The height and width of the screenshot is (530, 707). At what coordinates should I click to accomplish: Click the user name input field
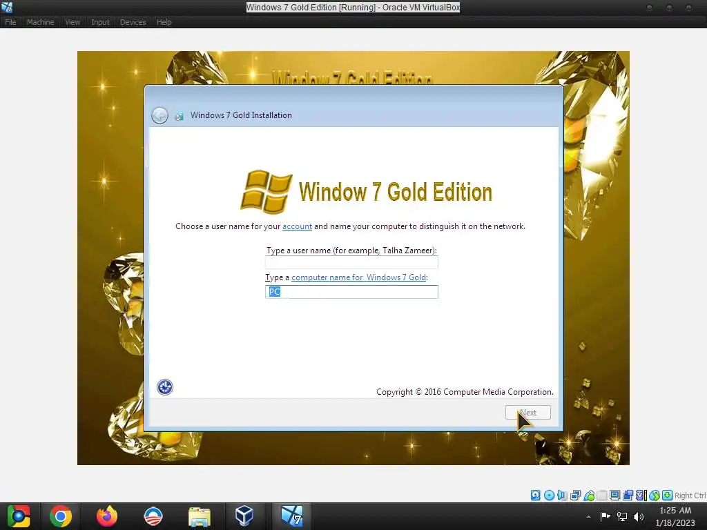(x=351, y=262)
